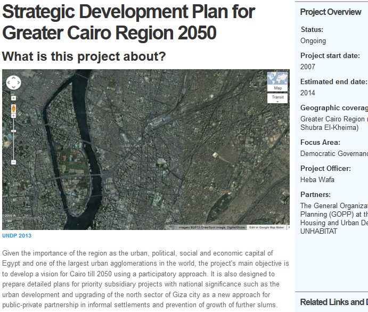This screenshot has height=312, width=368.
Task: Open the Transit layer dropdown
Action: [x=277, y=98]
